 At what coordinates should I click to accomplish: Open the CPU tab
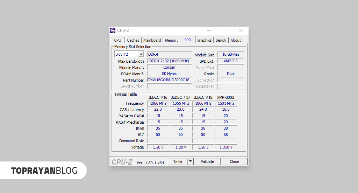point(117,40)
